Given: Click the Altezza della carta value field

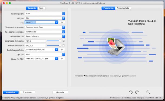Looking at the screenshot, I should pyautogui.click(x=35, y=46).
